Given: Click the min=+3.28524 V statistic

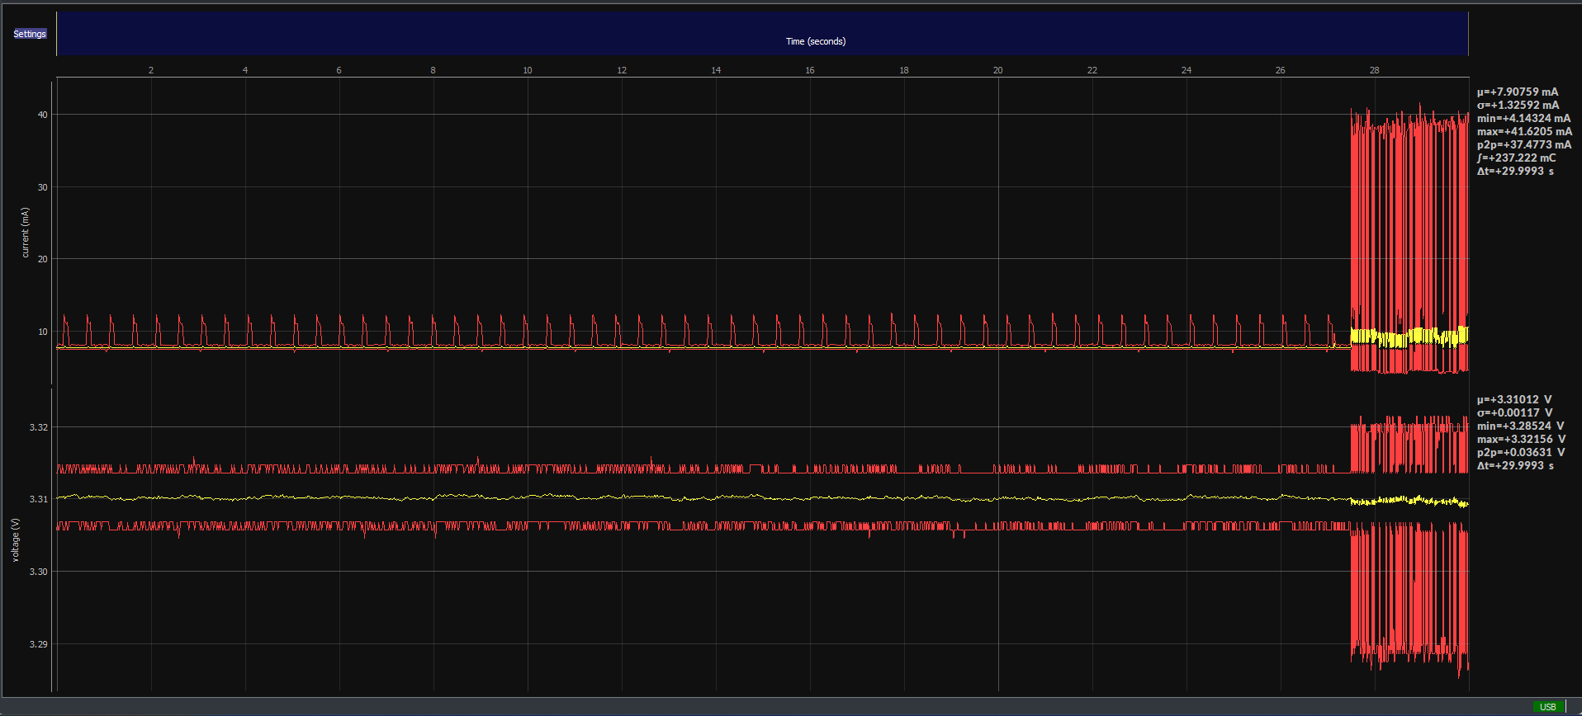Looking at the screenshot, I should (x=1520, y=426).
